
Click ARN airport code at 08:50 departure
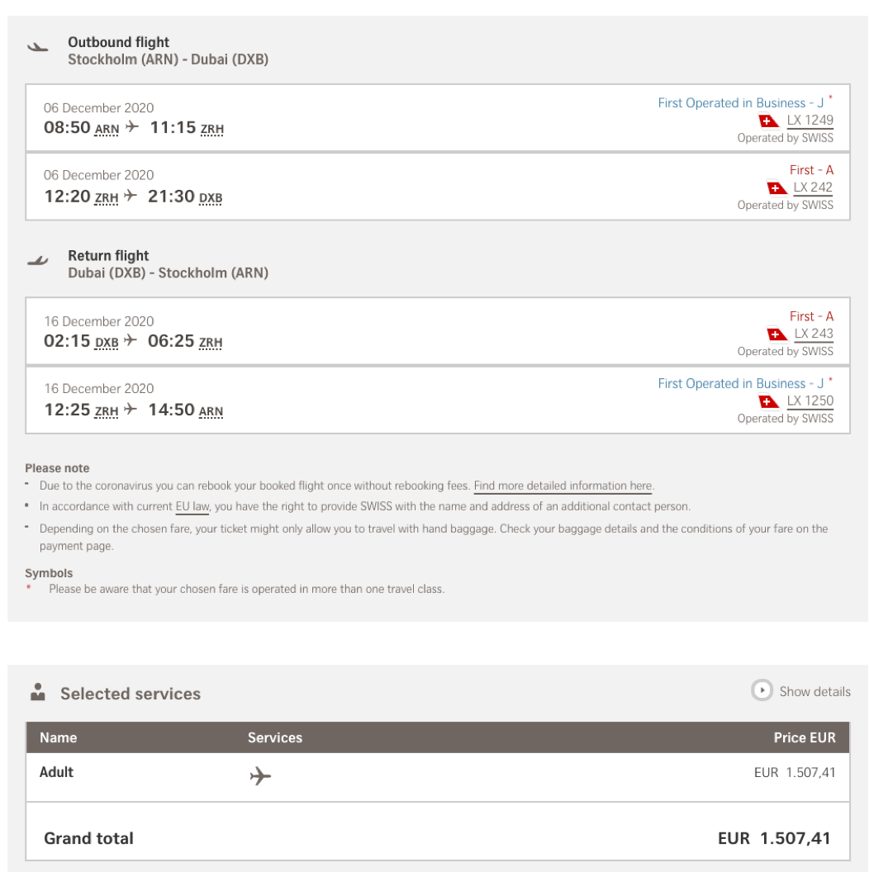click(x=107, y=130)
